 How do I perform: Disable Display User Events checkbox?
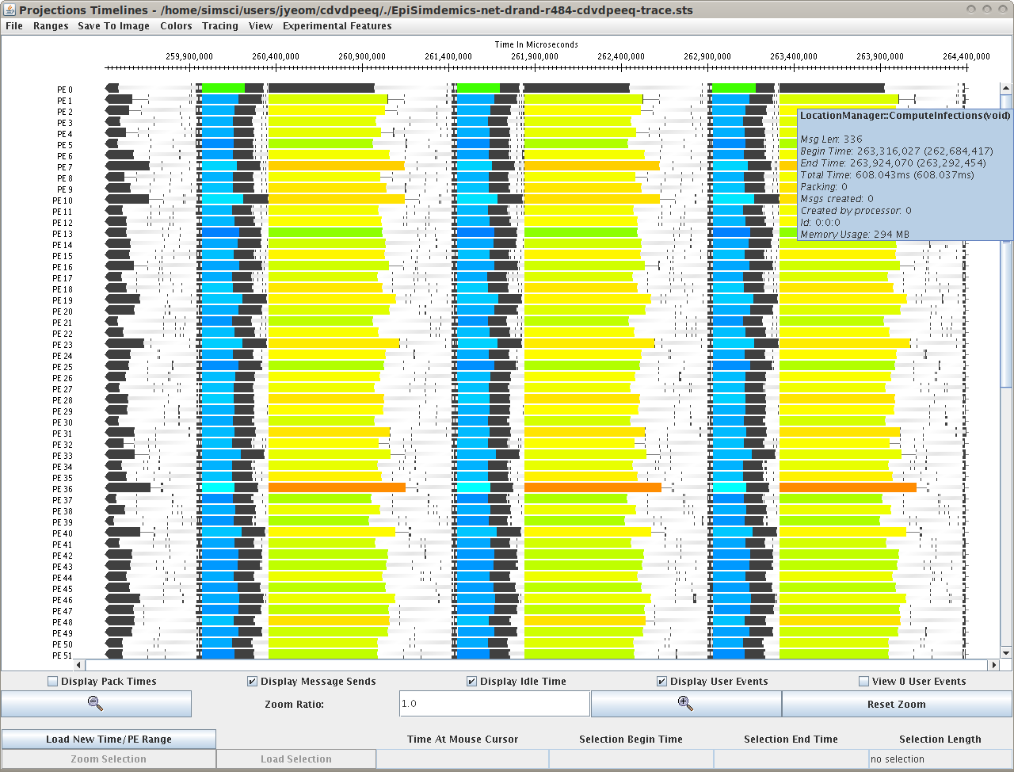coord(662,681)
